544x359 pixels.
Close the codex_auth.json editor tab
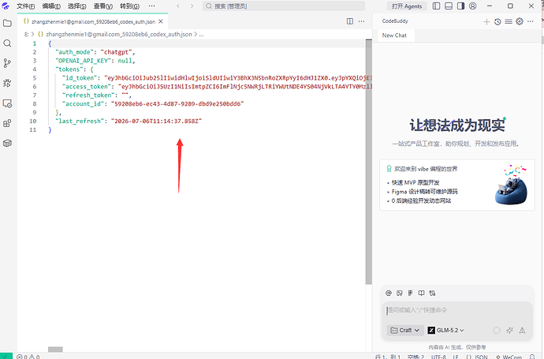(161, 21)
